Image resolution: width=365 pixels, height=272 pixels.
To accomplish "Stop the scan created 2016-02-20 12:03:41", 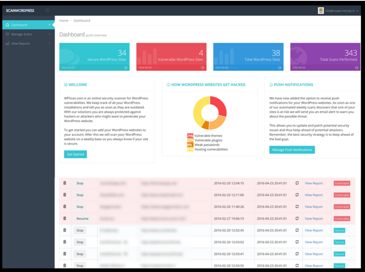I will 80,254.
